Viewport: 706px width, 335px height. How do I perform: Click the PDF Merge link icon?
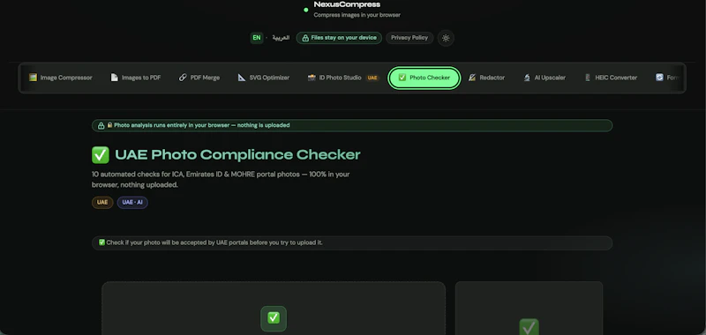pos(183,78)
